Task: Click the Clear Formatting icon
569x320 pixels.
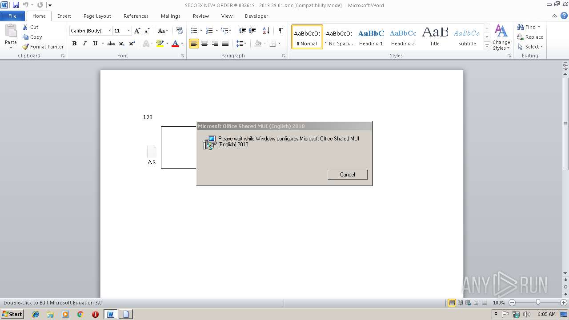Action: coord(180,31)
